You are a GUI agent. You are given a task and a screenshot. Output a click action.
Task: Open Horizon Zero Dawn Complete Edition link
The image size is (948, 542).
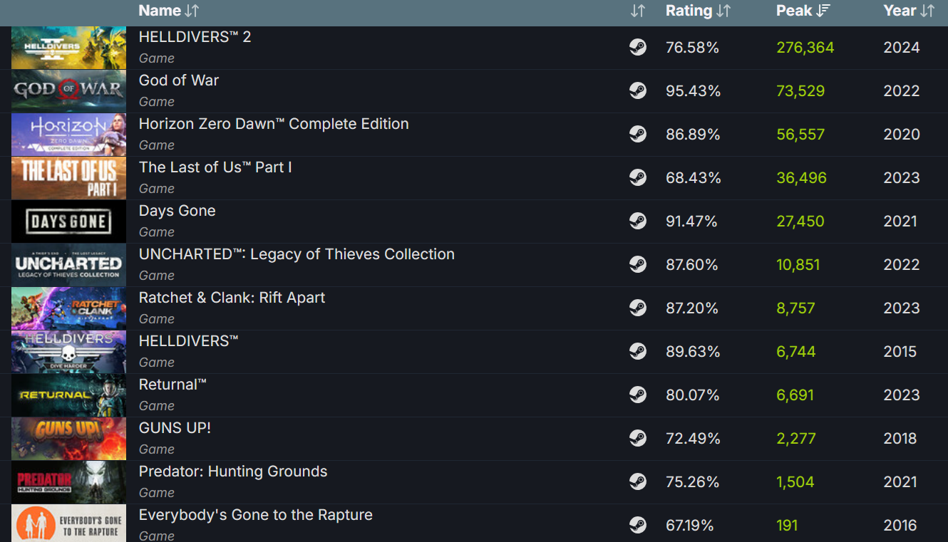pyautogui.click(x=274, y=124)
